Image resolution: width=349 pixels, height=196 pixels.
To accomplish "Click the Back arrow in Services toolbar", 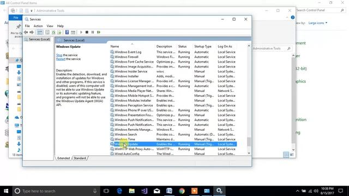I will click(x=26, y=32).
